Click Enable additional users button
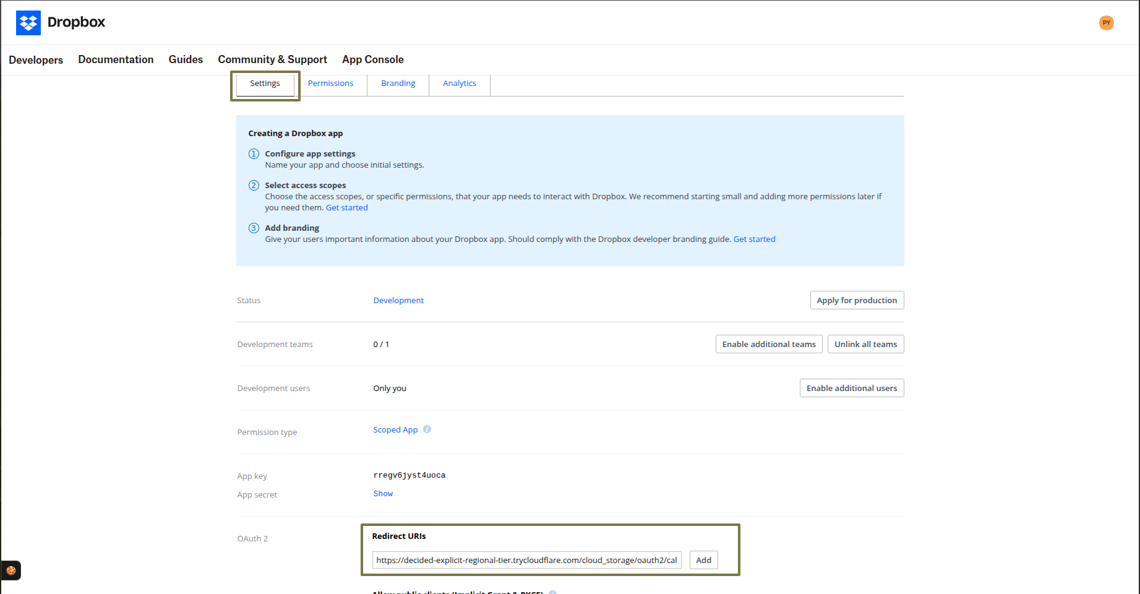The height and width of the screenshot is (594, 1140). tap(852, 388)
